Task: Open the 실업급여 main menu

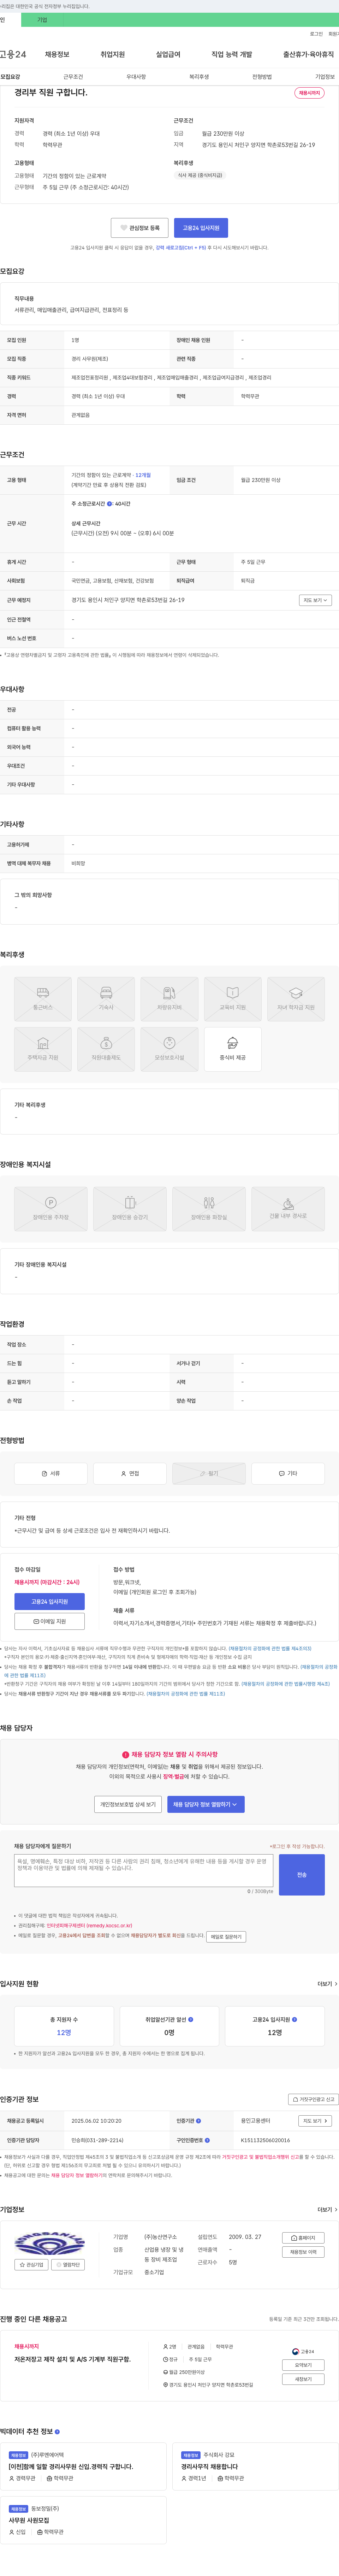Action: pyautogui.click(x=168, y=54)
